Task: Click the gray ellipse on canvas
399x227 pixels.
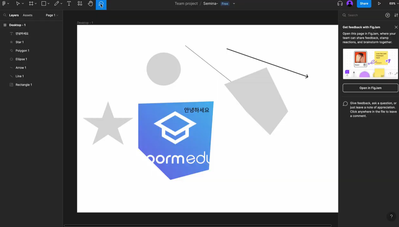Action: click(x=164, y=69)
